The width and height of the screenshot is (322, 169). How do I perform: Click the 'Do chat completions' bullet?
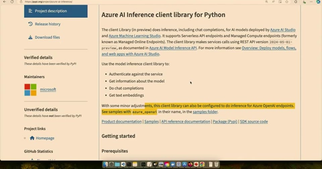(x=126, y=88)
